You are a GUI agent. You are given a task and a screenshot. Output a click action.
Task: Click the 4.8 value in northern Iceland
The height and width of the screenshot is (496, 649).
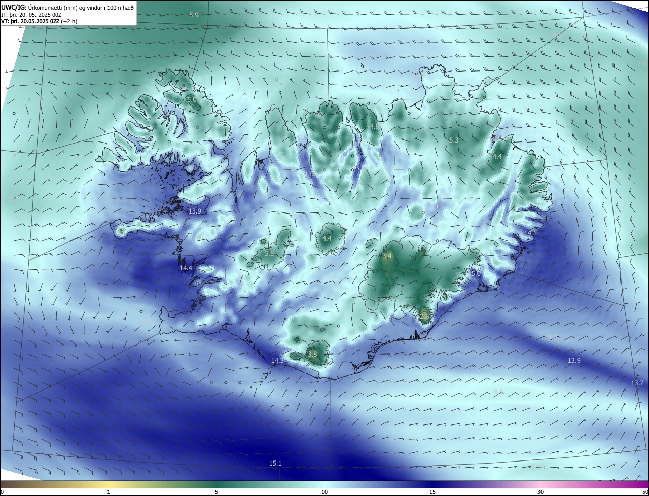[374, 126]
